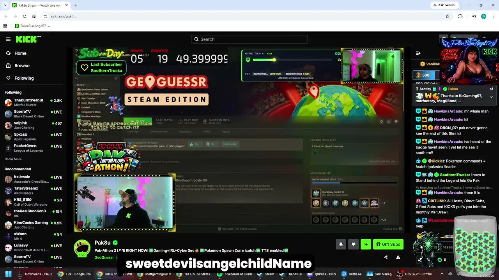Open Pak8u's channel avatar
The image size is (499, 280).
pyautogui.click(x=82, y=248)
